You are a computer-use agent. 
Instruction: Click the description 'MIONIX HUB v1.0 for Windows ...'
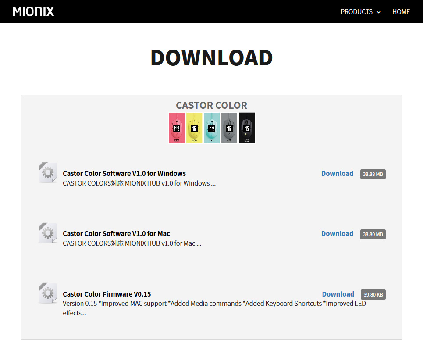[170, 183]
